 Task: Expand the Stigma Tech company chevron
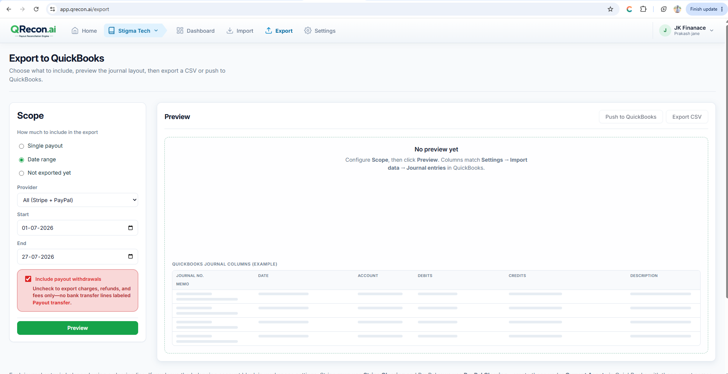click(156, 31)
